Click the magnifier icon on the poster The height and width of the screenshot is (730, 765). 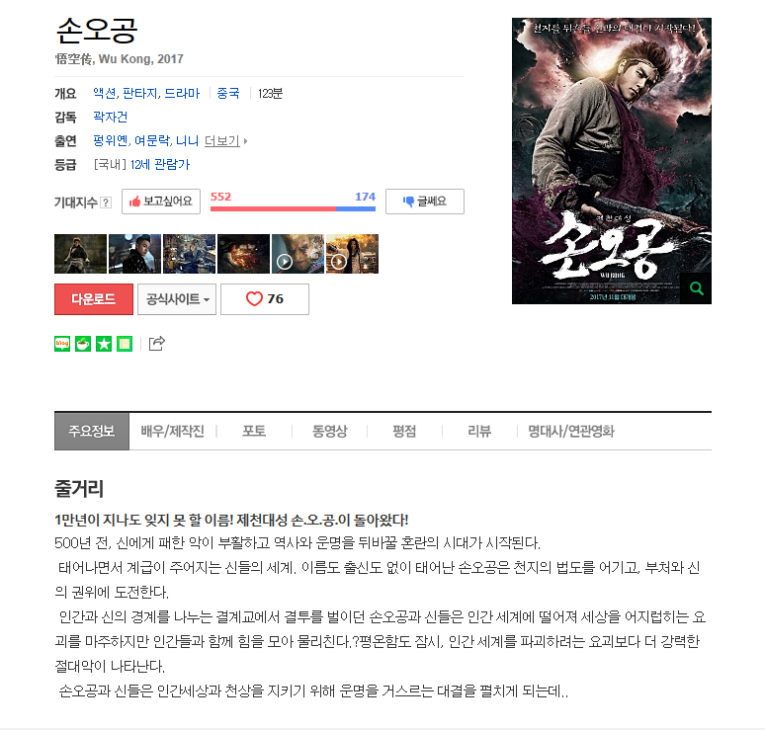(696, 288)
